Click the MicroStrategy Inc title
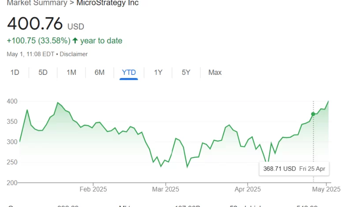 (108, 3)
